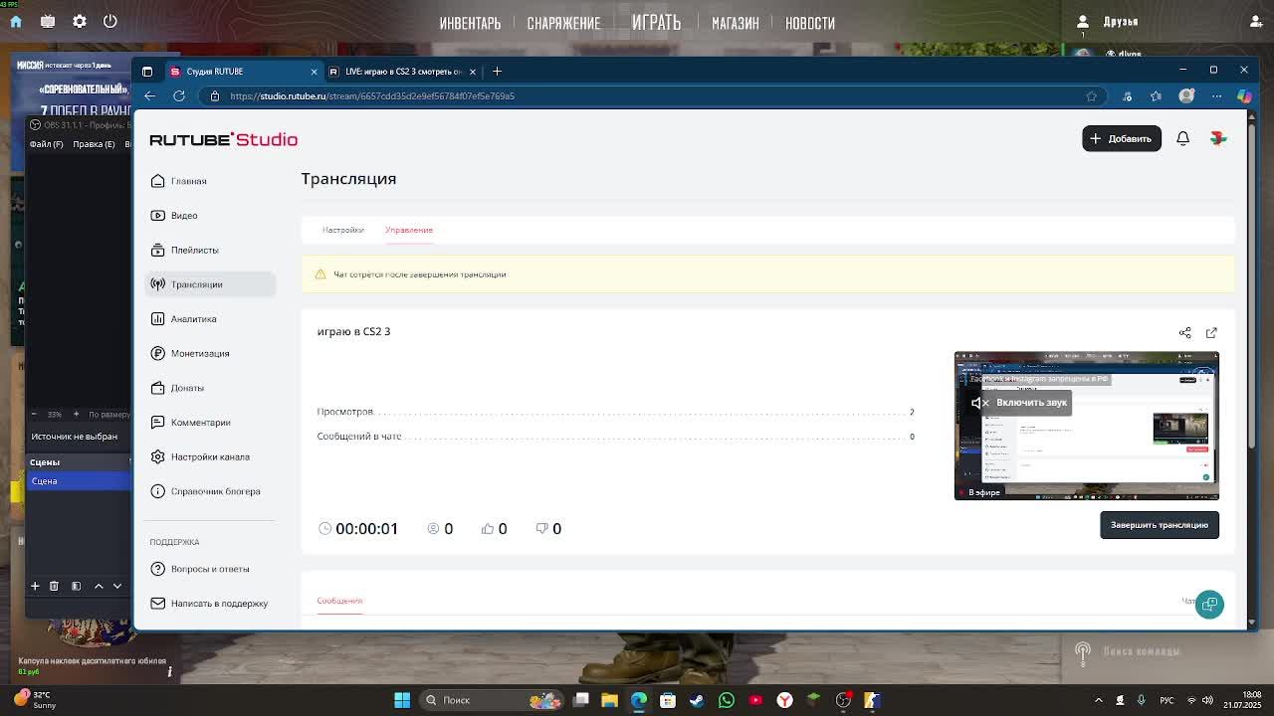Open ИНВЕНТАРЬ in the game menu
Screen dimensions: 1274x716
pos(470,23)
